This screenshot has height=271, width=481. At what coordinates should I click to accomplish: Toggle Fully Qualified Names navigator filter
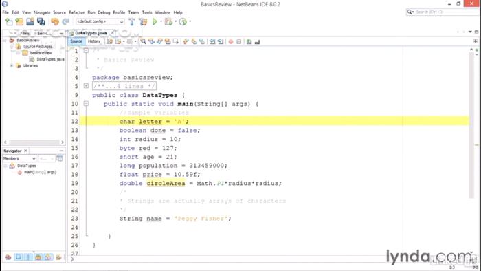pos(58,257)
